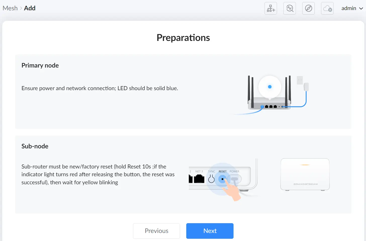Go back to Mesh via breadcrumb
Viewport: 366px width, 241px height.
click(10, 8)
